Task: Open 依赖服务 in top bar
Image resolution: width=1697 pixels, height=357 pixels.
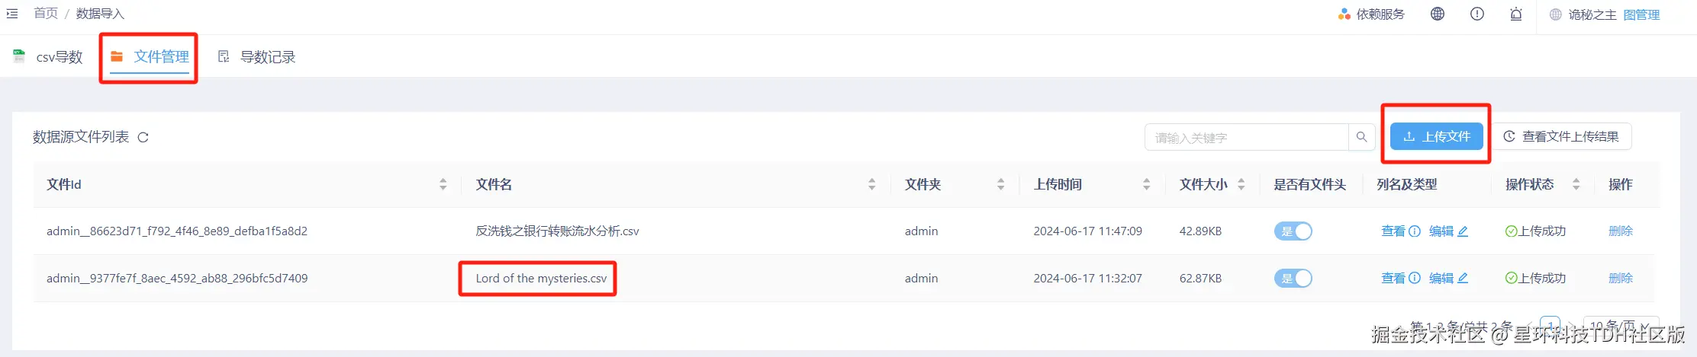Action: click(1371, 14)
